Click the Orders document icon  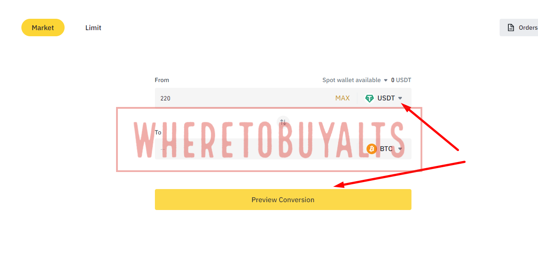point(511,28)
